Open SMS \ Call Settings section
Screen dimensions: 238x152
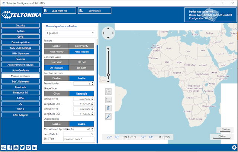(x=20, y=48)
